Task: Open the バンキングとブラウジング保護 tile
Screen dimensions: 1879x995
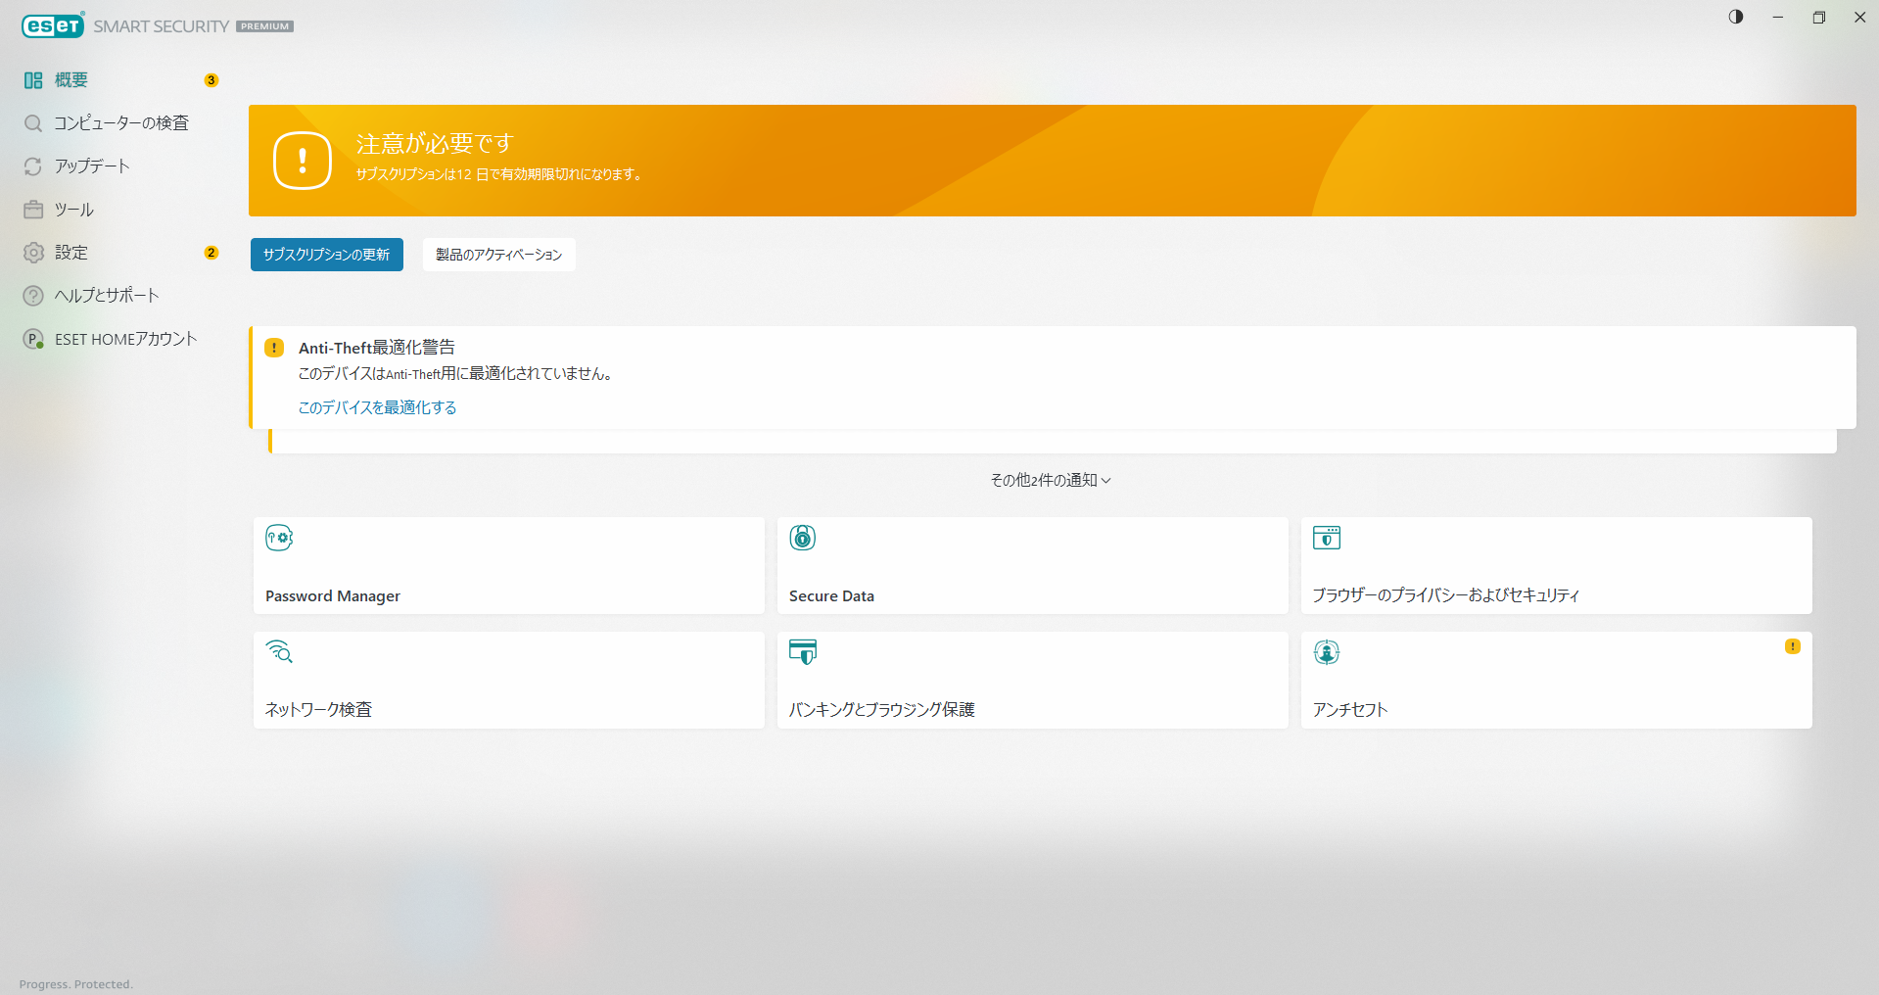Action: point(1033,680)
